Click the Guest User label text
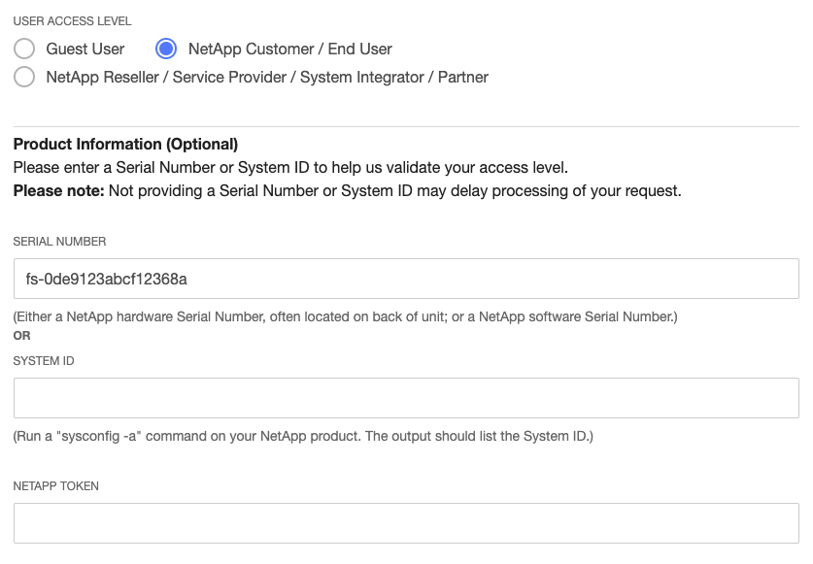This screenshot has height=564, width=813. click(x=85, y=49)
